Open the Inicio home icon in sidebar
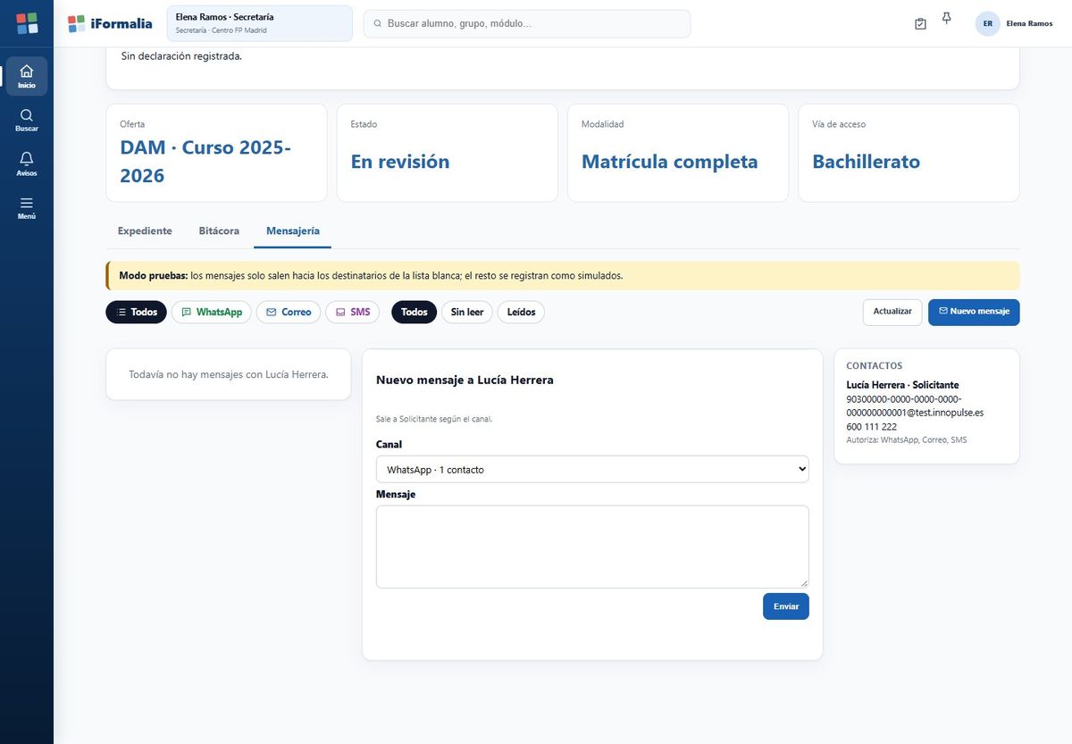This screenshot has height=744, width=1072. tap(27, 76)
